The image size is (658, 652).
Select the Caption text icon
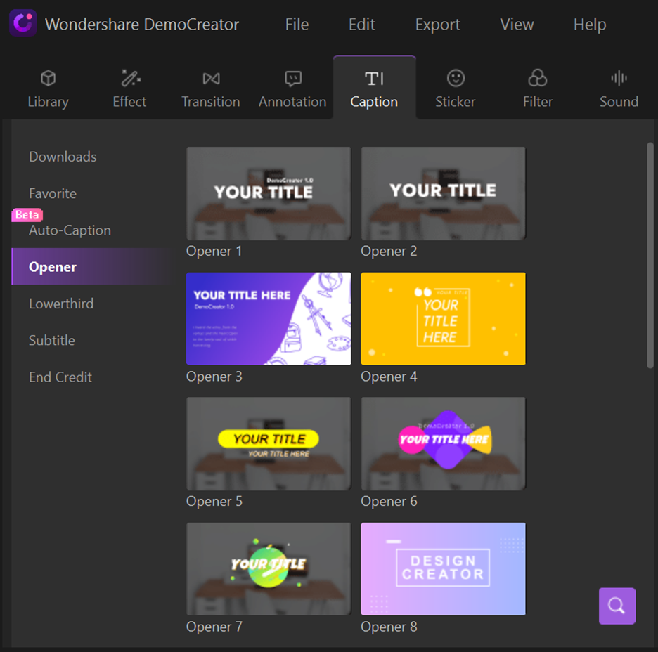[374, 79]
